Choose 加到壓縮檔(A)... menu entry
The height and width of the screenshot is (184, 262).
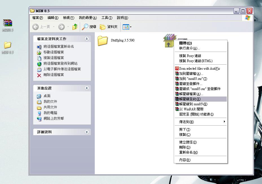click(201, 74)
